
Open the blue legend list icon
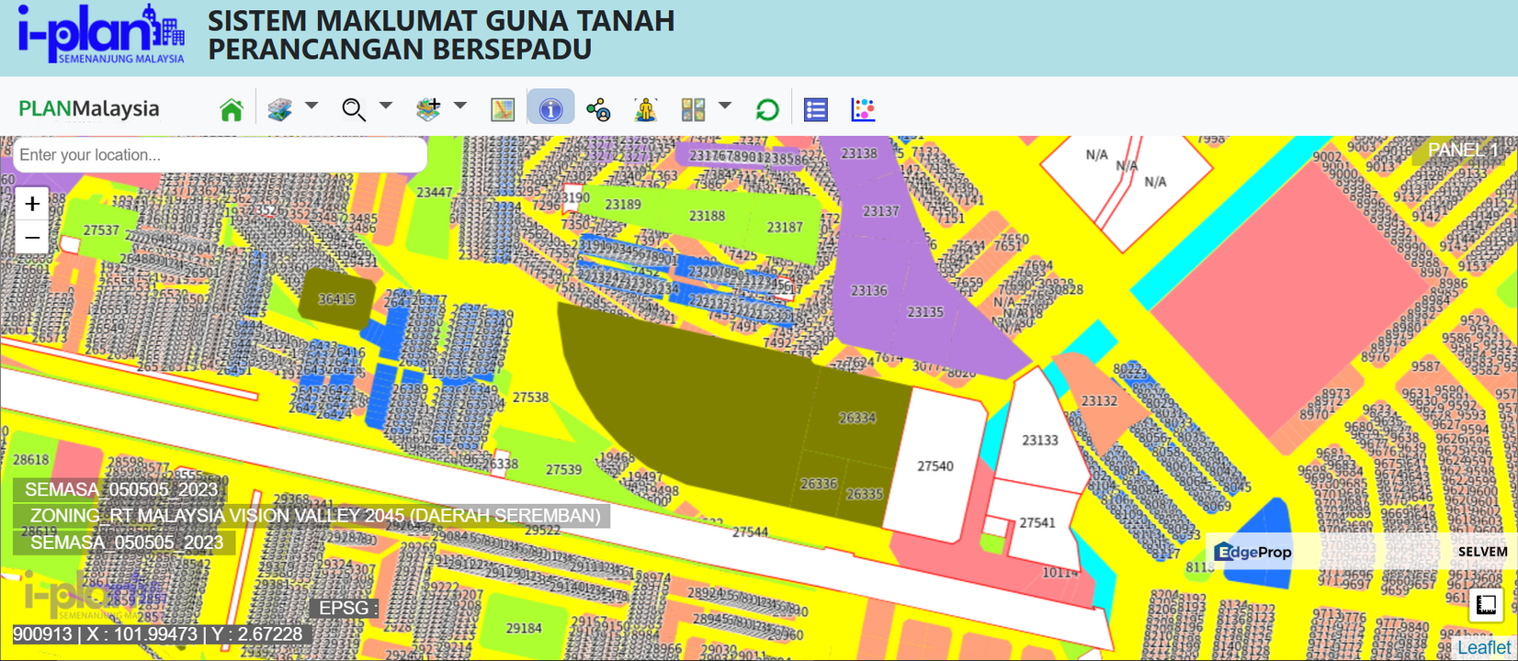[x=816, y=110]
